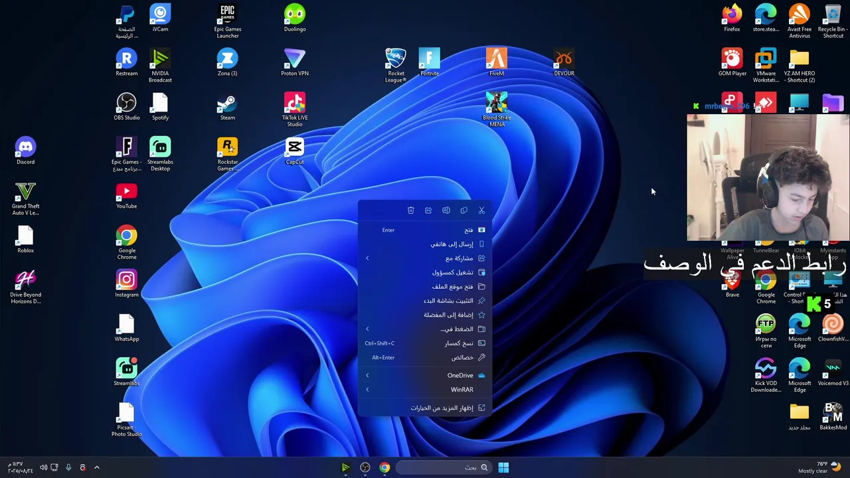Select the Rockstar Games desktop icon
The image size is (850, 478).
click(227, 154)
